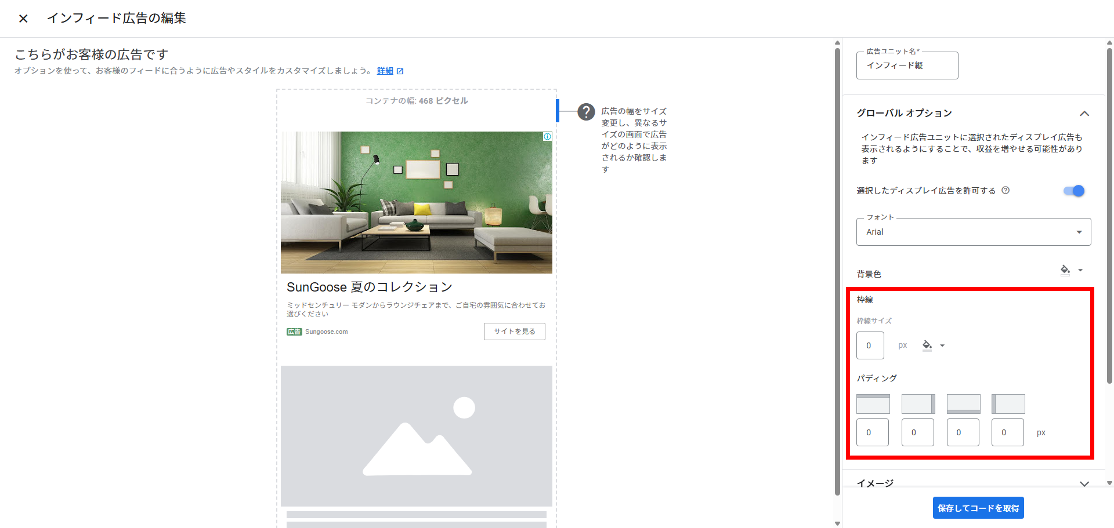Click the 枠線サイズ input field
Image resolution: width=1114 pixels, height=528 pixels.
(870, 345)
